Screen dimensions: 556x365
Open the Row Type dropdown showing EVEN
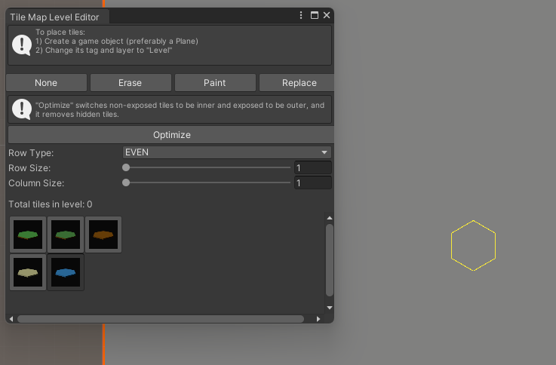pyautogui.click(x=227, y=152)
